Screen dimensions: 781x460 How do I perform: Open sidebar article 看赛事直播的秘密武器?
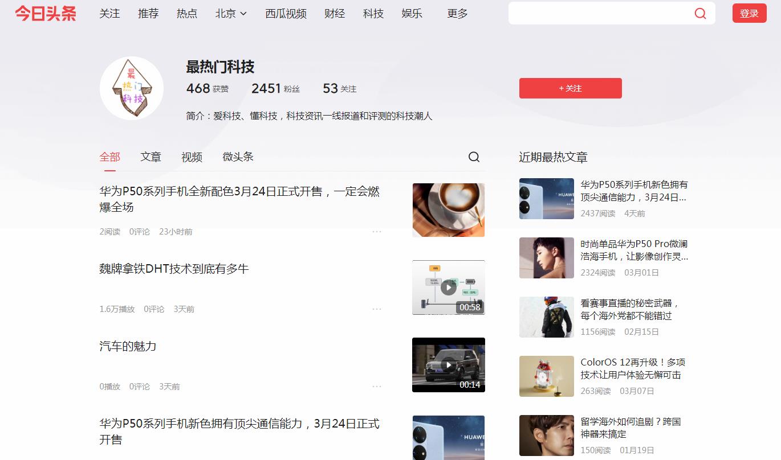pos(630,310)
